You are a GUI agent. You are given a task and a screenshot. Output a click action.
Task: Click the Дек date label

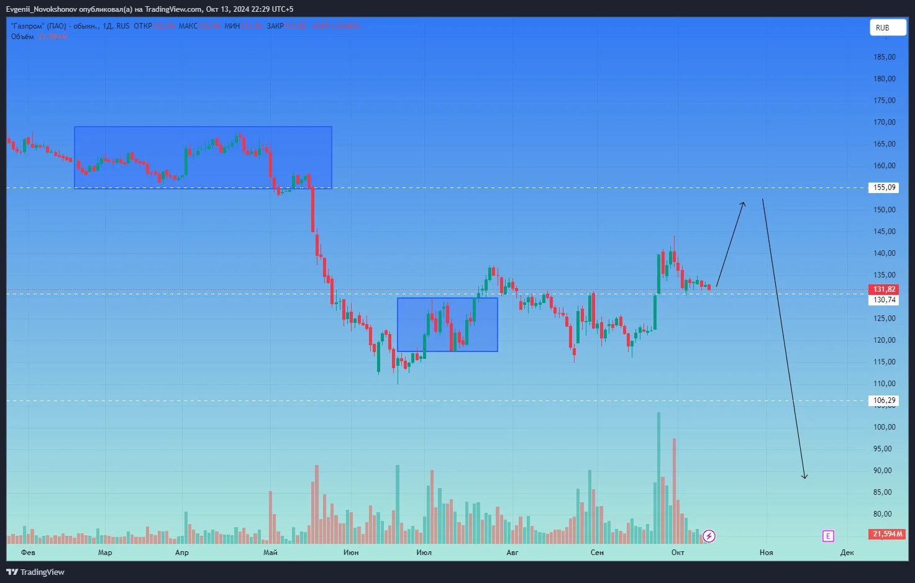[847, 553]
